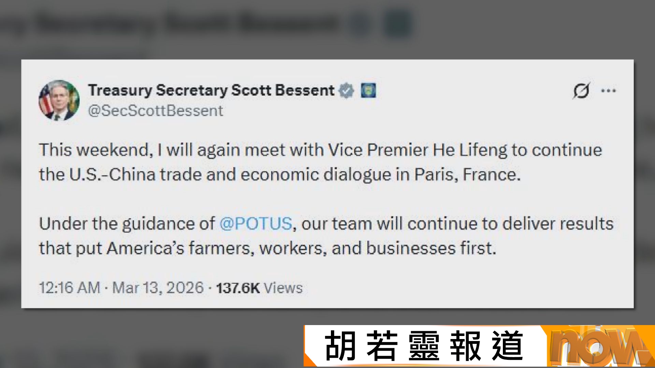
Task: Click the Mar 13, 2026 post date
Action: tap(158, 288)
